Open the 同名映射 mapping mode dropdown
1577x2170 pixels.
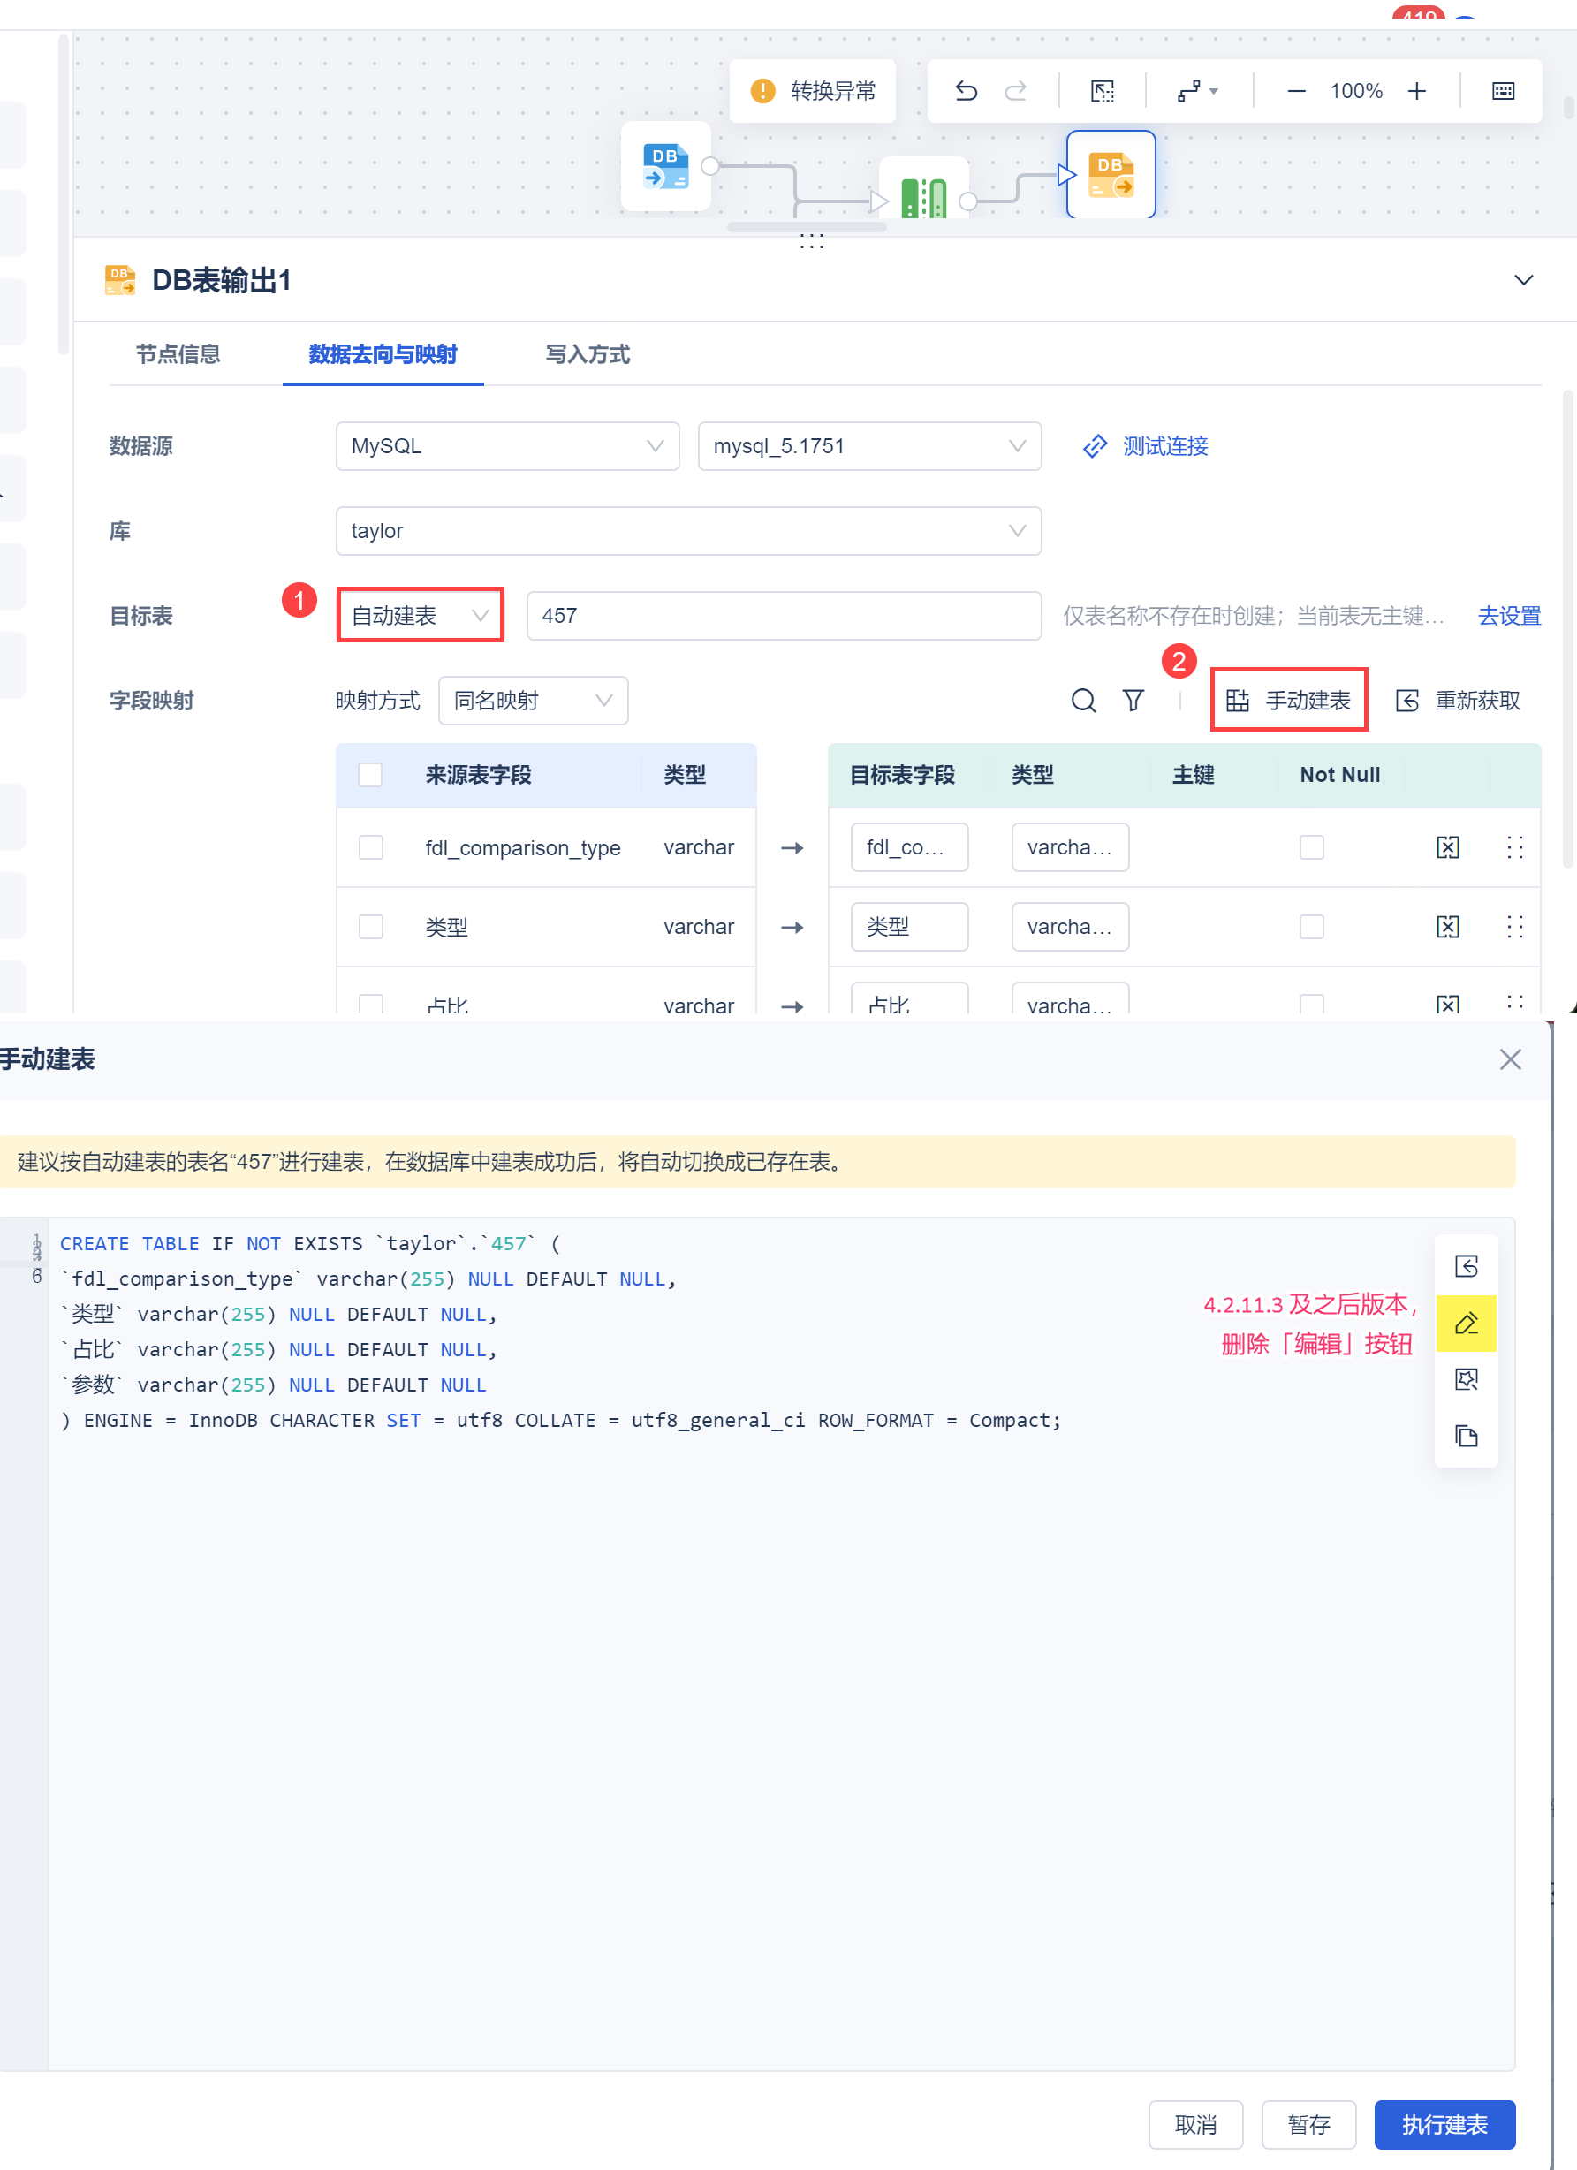pyautogui.click(x=533, y=701)
